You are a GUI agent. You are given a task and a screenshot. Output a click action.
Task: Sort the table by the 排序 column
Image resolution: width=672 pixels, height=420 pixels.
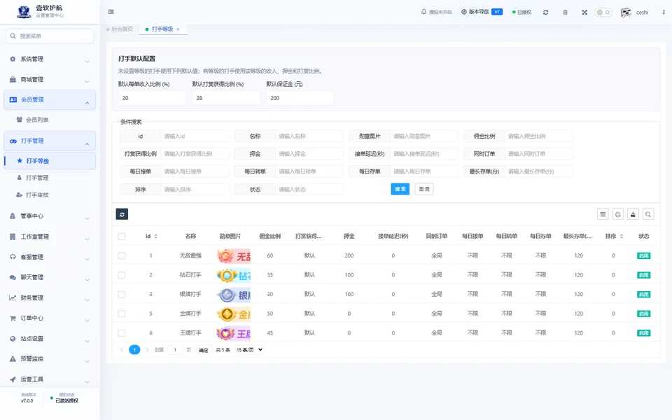pos(622,236)
